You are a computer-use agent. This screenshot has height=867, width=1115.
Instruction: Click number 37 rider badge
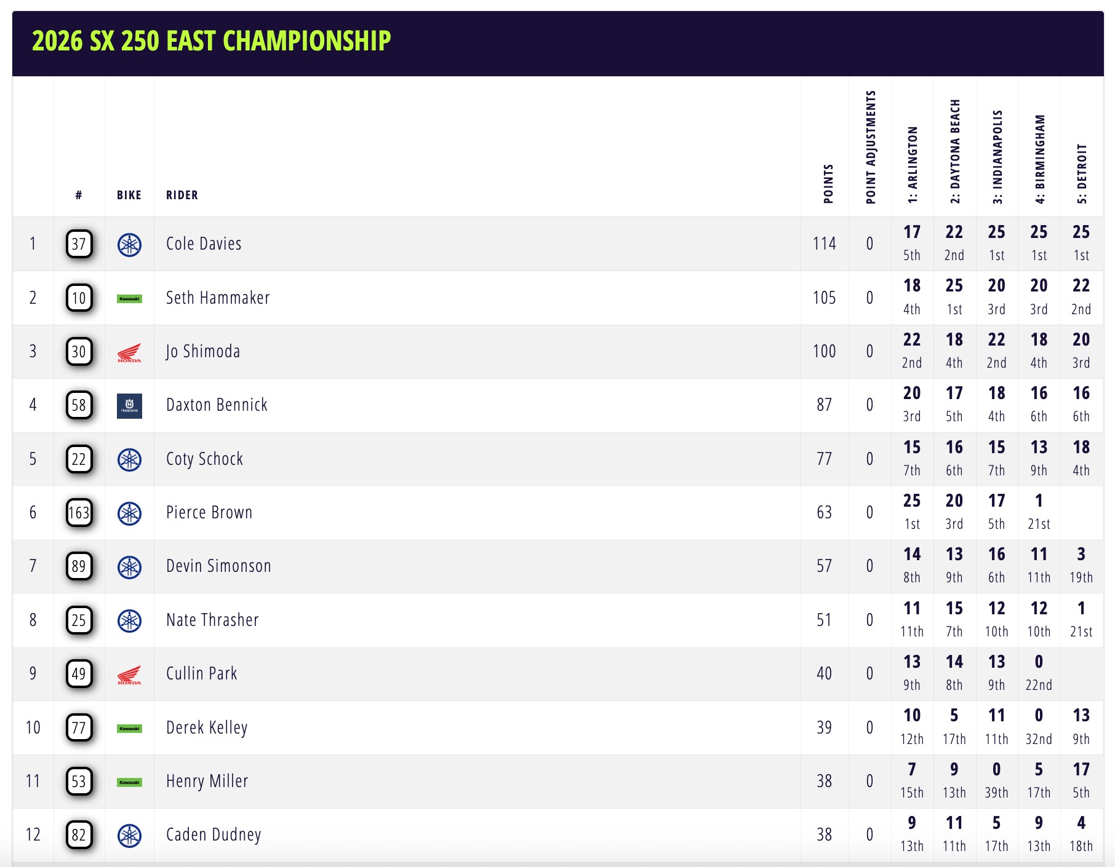79,245
